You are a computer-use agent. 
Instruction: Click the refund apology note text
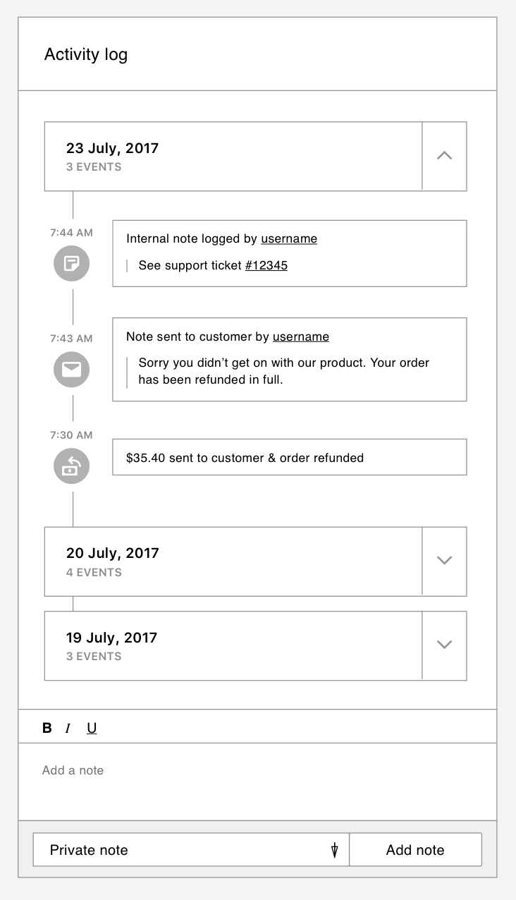tap(284, 371)
